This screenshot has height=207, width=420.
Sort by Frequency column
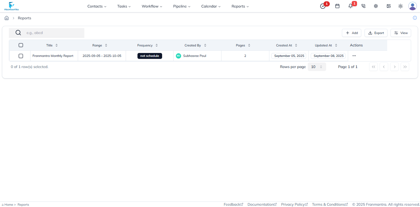pos(147,45)
